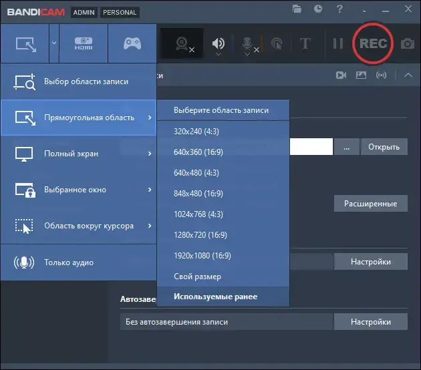Click the cursor region icon
Screen dimensions: 421x370
point(24,226)
